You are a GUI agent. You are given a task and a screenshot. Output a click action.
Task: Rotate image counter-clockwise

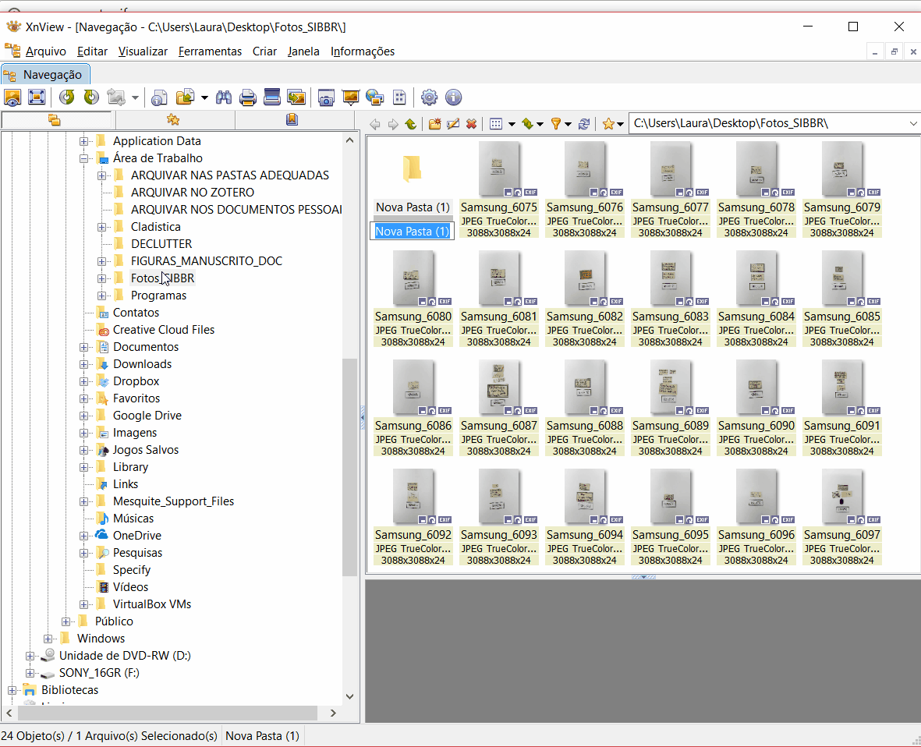tap(66, 97)
